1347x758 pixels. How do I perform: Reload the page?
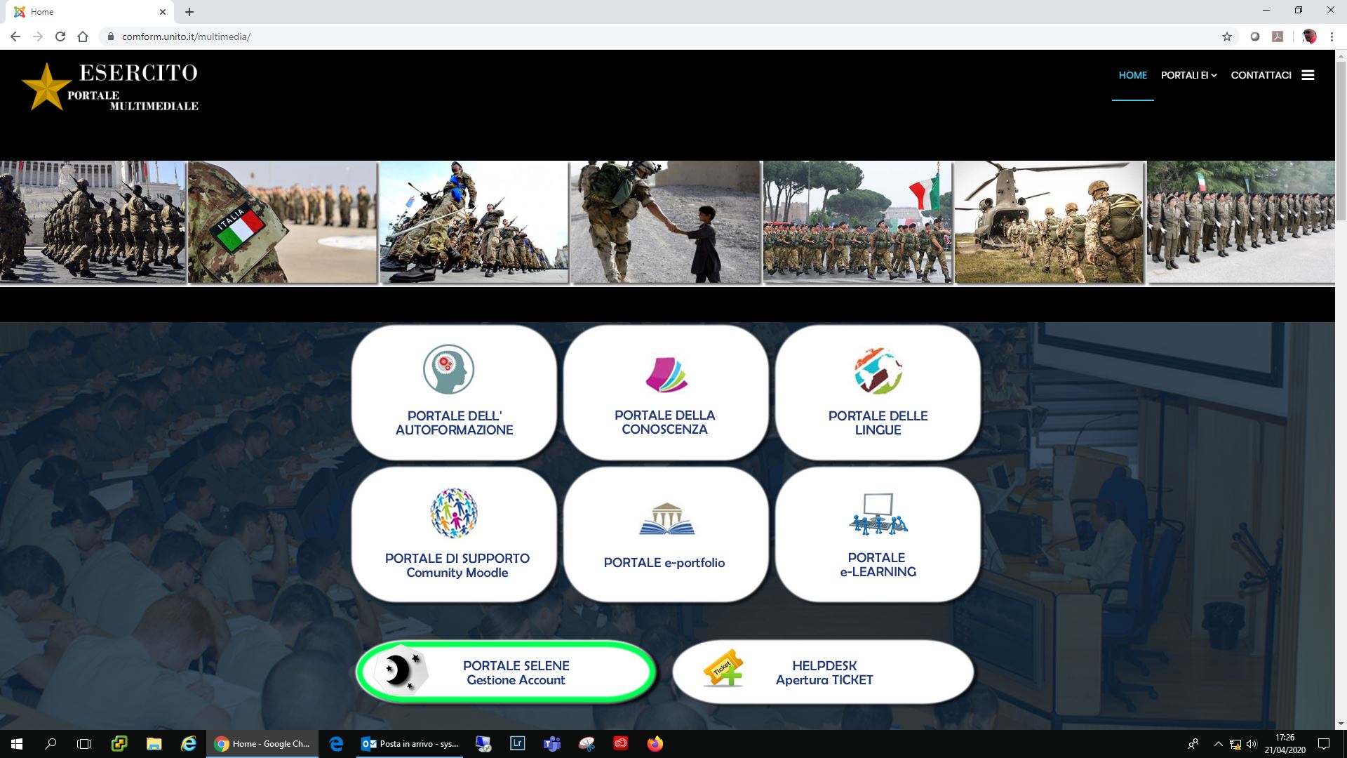60,36
